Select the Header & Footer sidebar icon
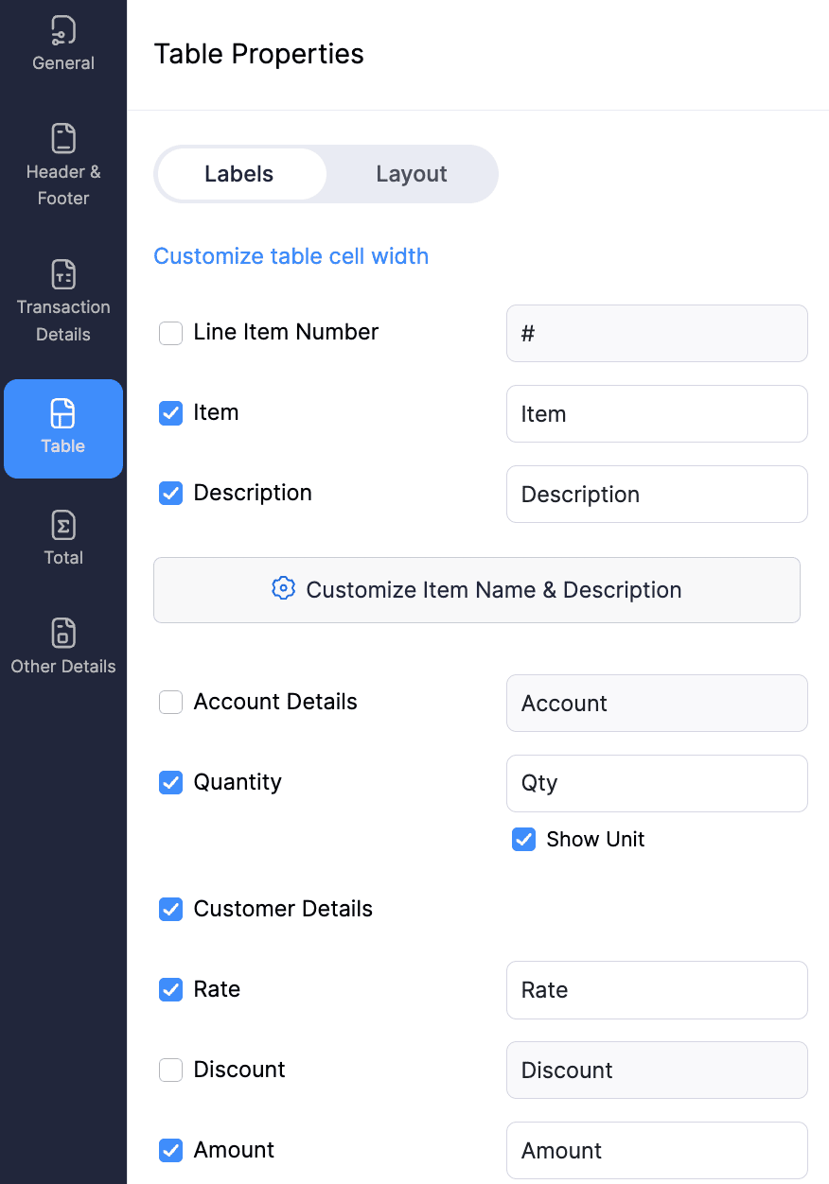This screenshot has width=829, height=1184. pos(63,139)
